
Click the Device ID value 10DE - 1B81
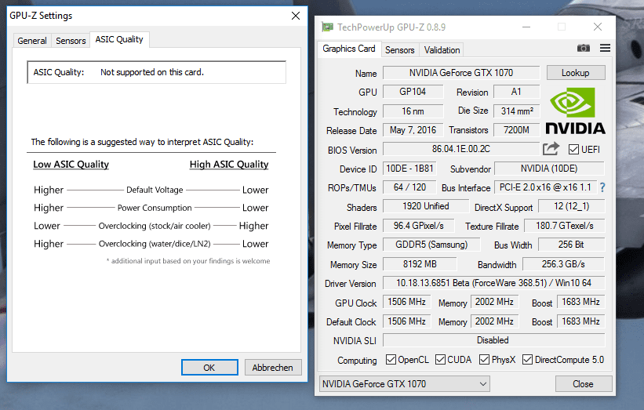tap(410, 169)
